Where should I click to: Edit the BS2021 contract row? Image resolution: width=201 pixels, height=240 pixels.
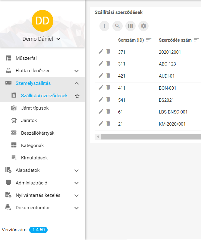101,100
